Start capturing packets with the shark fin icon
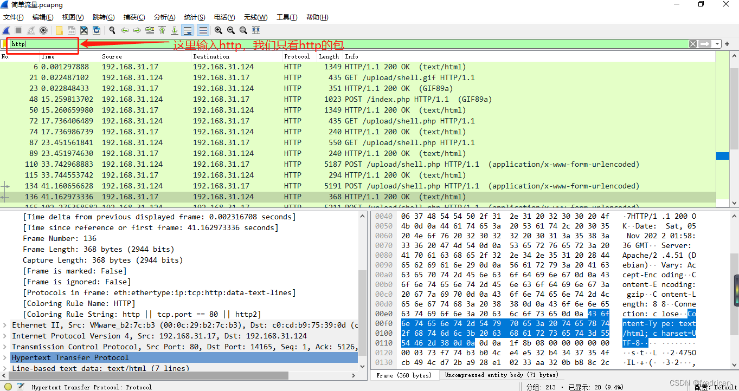This screenshot has width=739, height=391. (7, 30)
